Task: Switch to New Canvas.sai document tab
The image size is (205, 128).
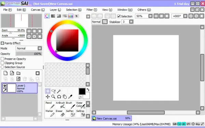Action: 111,118
